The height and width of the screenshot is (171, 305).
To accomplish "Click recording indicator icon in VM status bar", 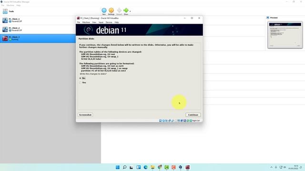I will 182,121.
